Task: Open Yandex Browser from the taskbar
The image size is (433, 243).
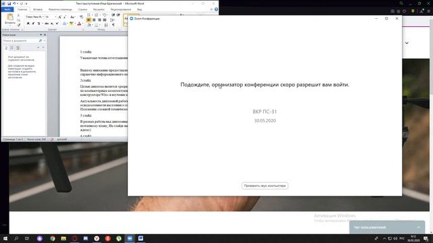Action: tap(97, 238)
